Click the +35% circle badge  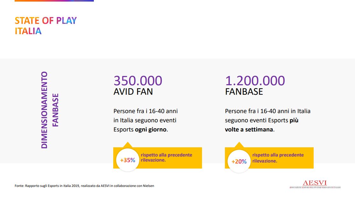pos(128,160)
